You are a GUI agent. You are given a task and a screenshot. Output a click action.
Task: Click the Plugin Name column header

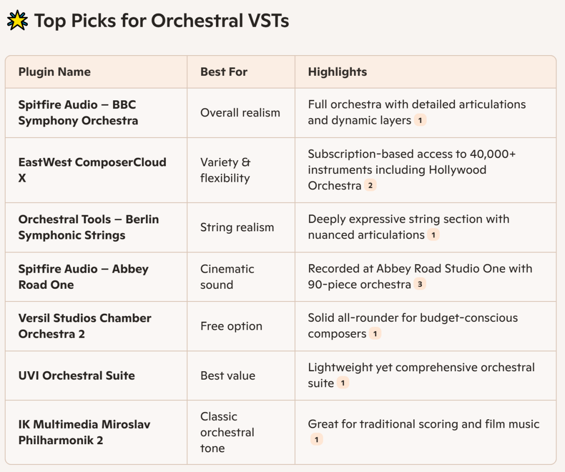[x=55, y=72]
